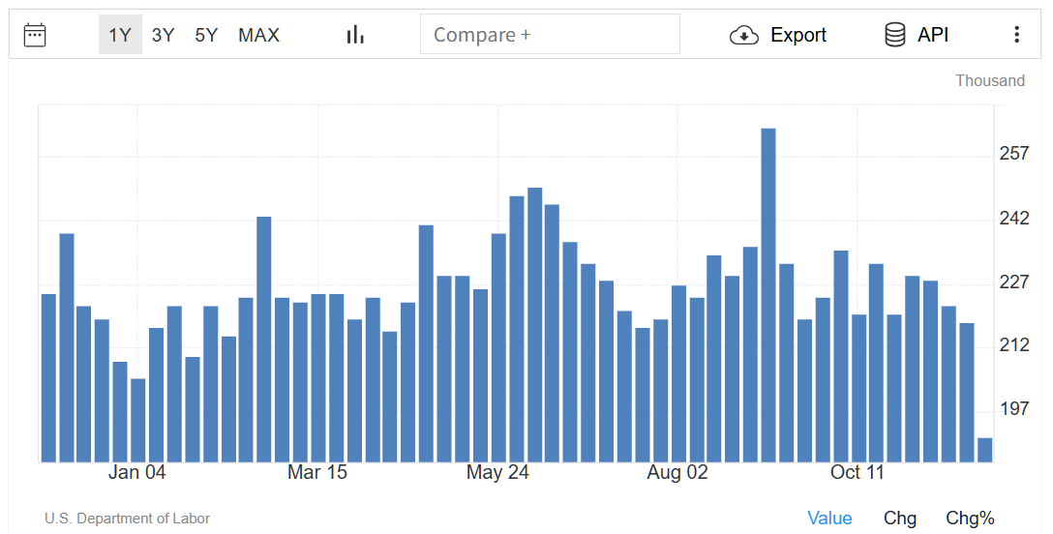This screenshot has width=1053, height=534.
Task: Select the Value display mode
Action: (x=829, y=519)
